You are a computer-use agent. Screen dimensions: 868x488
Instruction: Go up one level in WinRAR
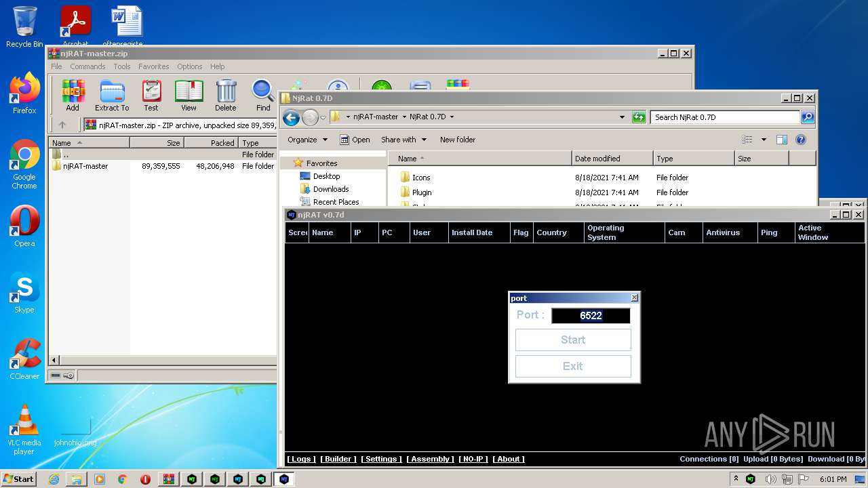(x=62, y=125)
